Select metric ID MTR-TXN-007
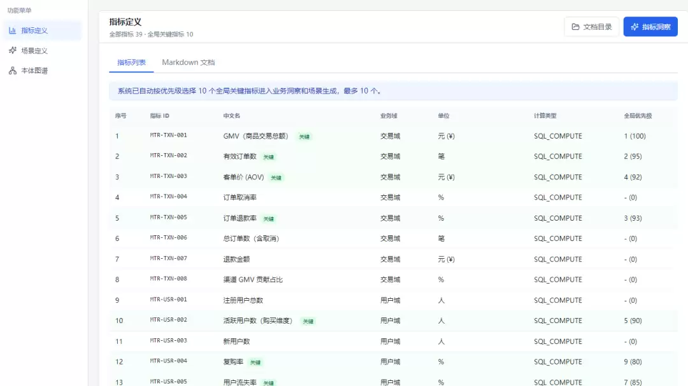Screen dimensions: 688x386 [168, 259]
